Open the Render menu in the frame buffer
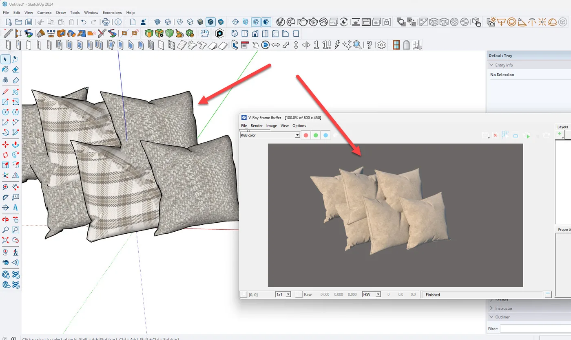Viewport: 571px width, 340px height. coord(257,125)
